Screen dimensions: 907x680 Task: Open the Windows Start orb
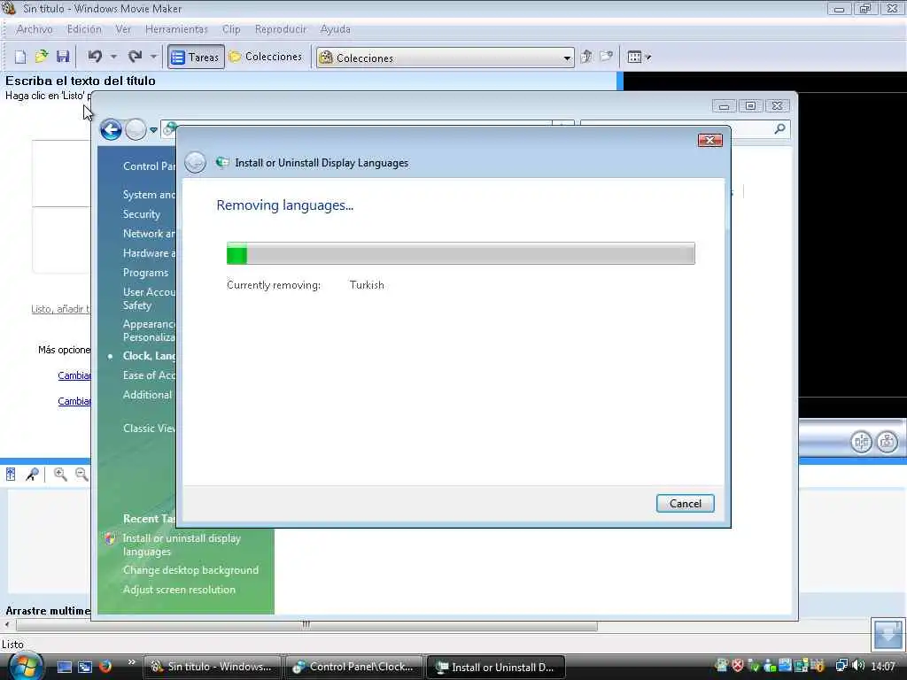coord(26,665)
